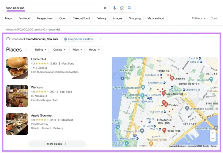Open the Rating filter dropdown

(40, 50)
